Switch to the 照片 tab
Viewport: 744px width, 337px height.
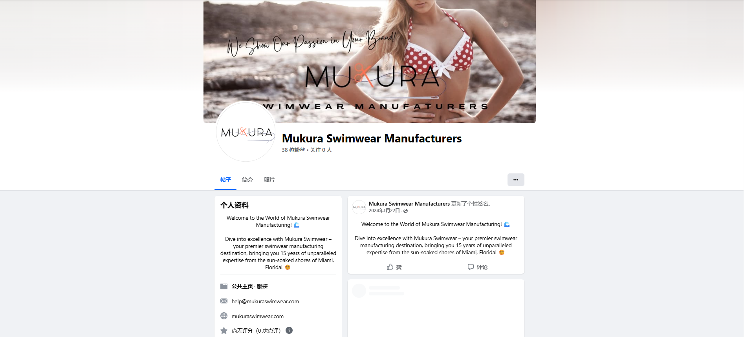[x=269, y=180]
